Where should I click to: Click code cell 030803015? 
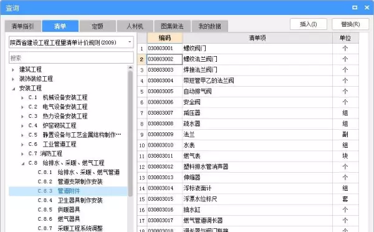[x=165, y=199]
